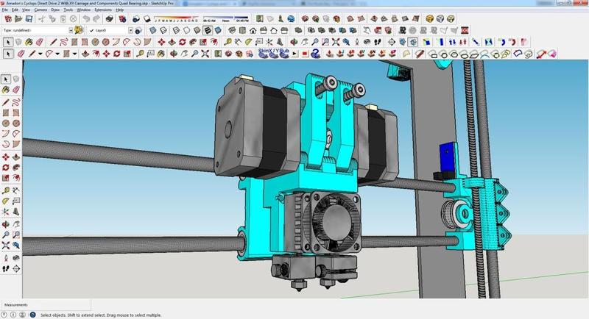The height and width of the screenshot is (319, 589).
Task: Click the left gray stepper motor in the model
Action: coord(257,127)
